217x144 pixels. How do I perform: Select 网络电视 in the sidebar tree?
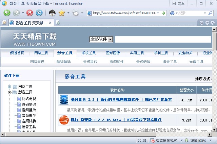coord(29,99)
